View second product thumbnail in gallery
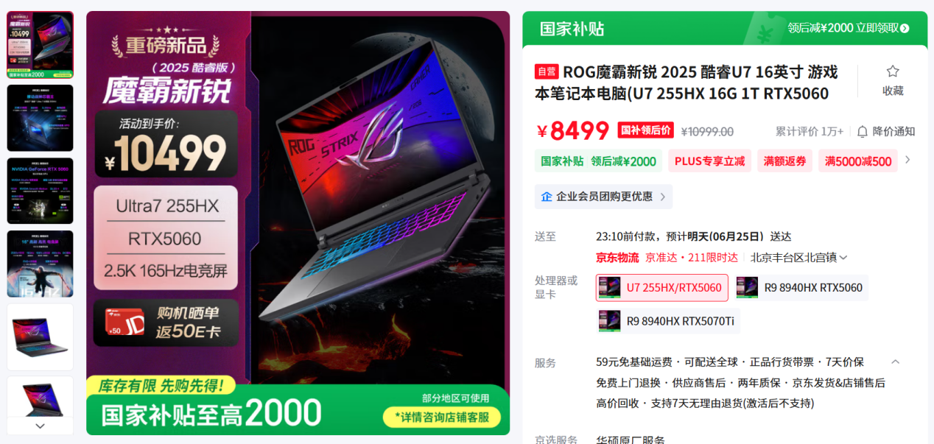The width and height of the screenshot is (934, 444). tap(40, 118)
